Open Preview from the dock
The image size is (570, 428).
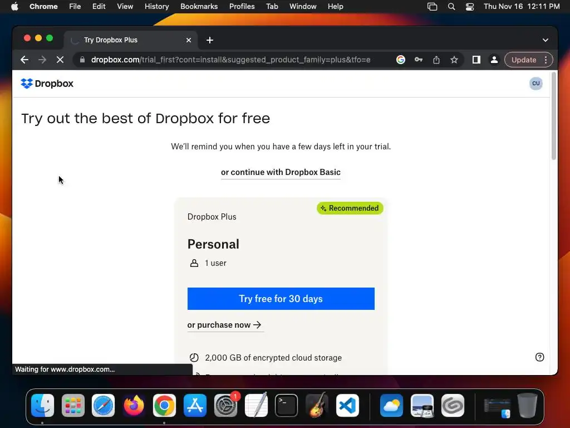coord(422,406)
